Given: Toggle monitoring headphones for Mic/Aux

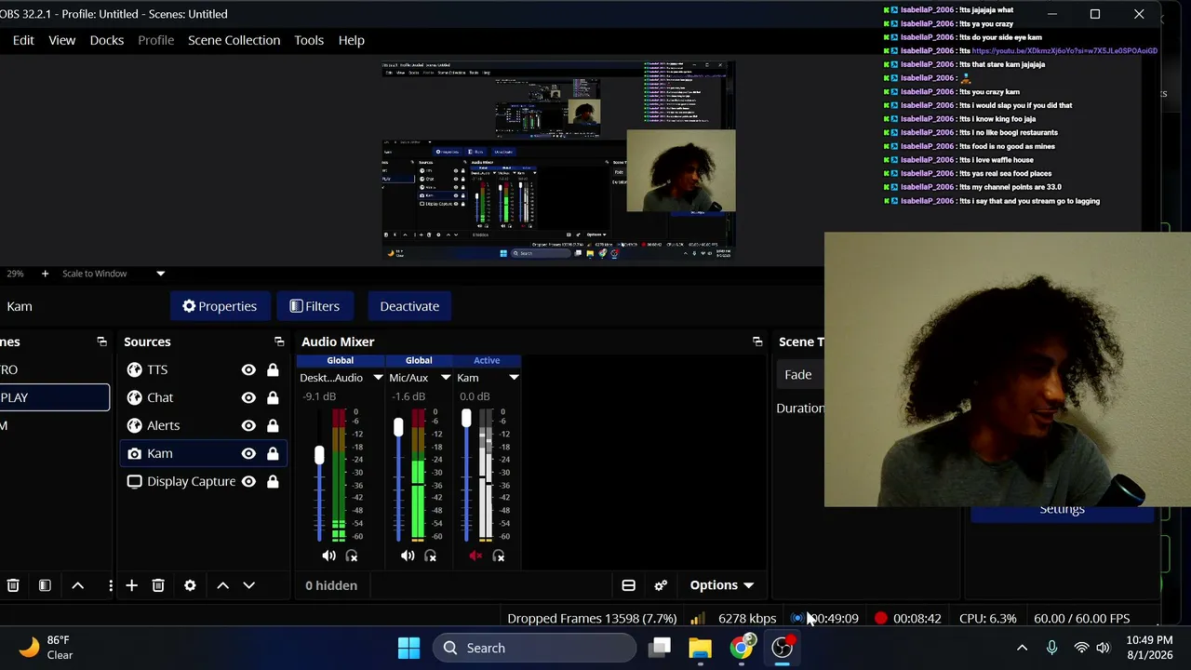Looking at the screenshot, I should (x=430, y=556).
